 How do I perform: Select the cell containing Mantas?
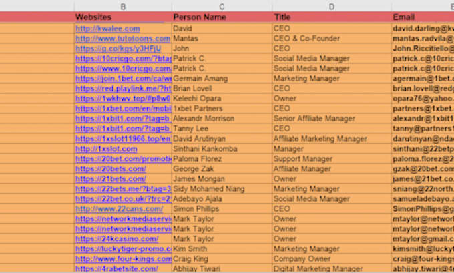coord(222,39)
